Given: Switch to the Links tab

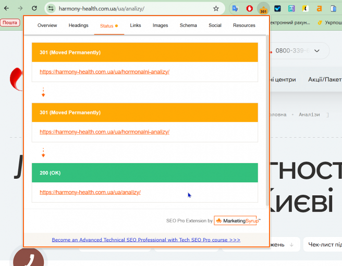Looking at the screenshot, I should coord(136,25).
